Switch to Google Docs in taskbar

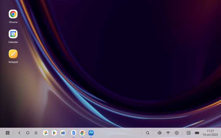point(74,133)
